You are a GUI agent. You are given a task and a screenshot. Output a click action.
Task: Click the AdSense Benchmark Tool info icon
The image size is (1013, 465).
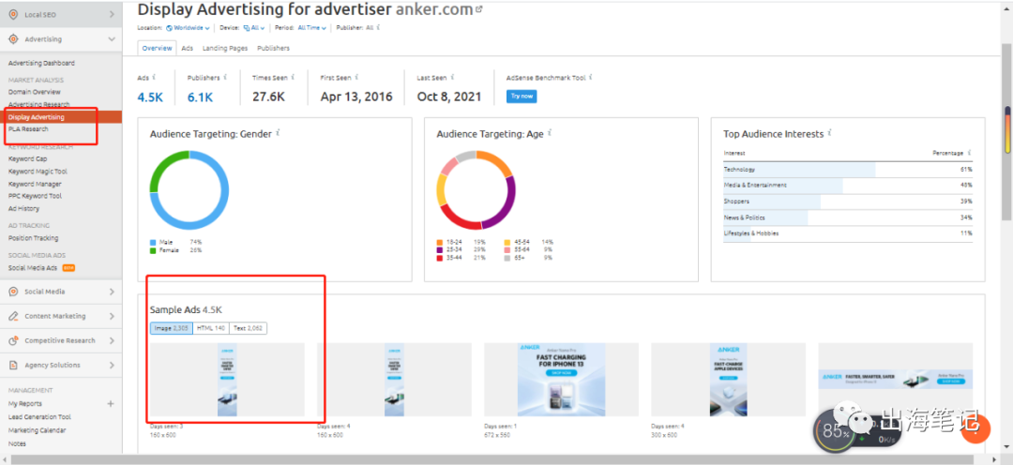pos(591,78)
